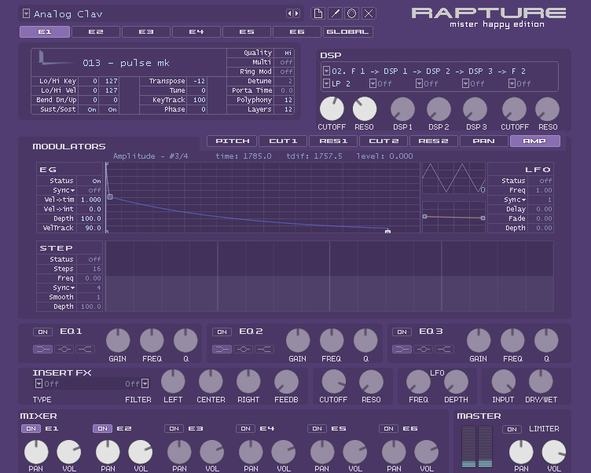Select the EQ 3 high-shelf filter shape icon
The image size is (591, 473).
point(445,349)
